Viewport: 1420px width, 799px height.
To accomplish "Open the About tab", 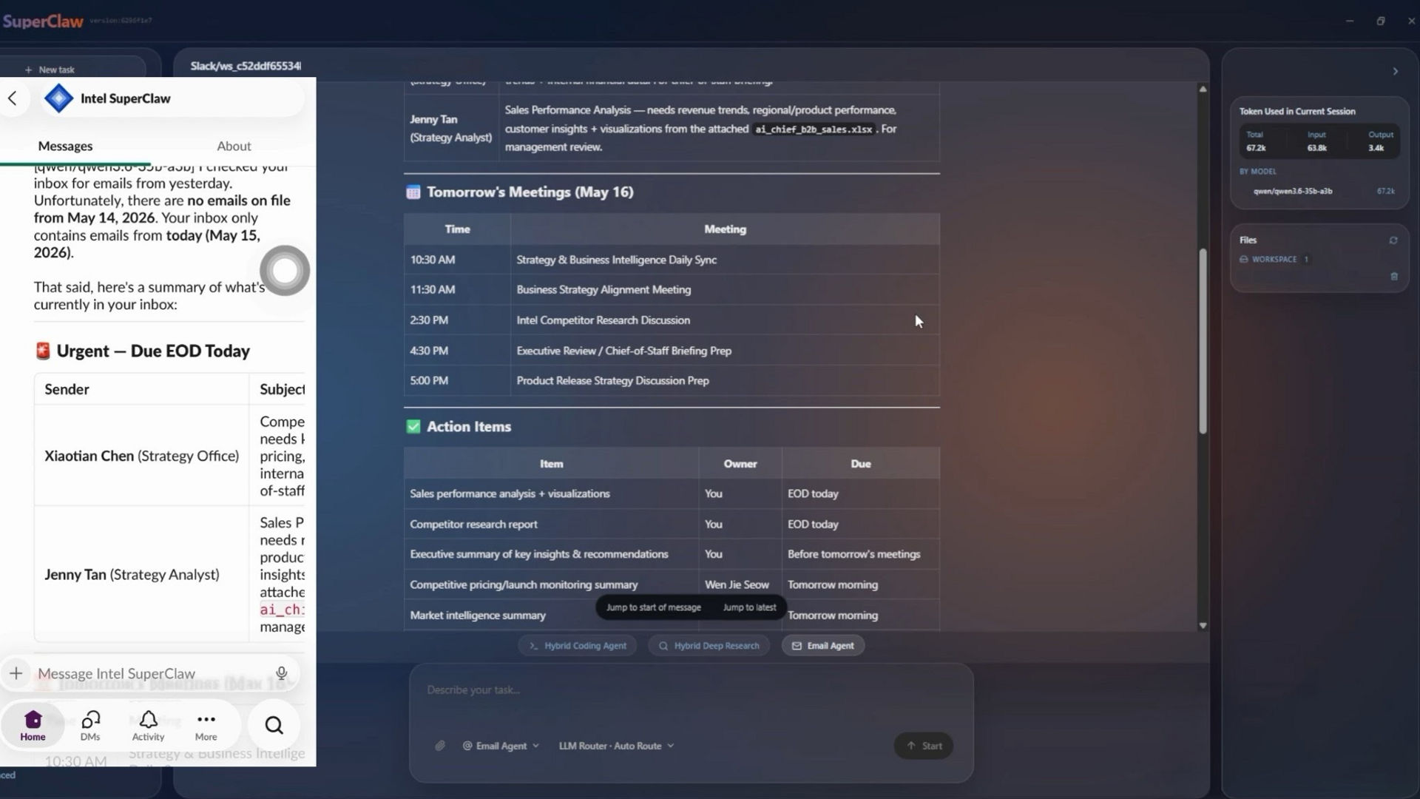I will click(x=234, y=146).
